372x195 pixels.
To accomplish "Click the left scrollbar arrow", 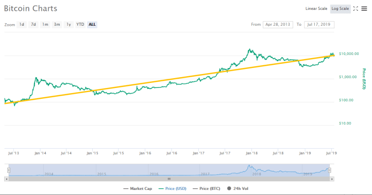I will [x=6, y=179].
